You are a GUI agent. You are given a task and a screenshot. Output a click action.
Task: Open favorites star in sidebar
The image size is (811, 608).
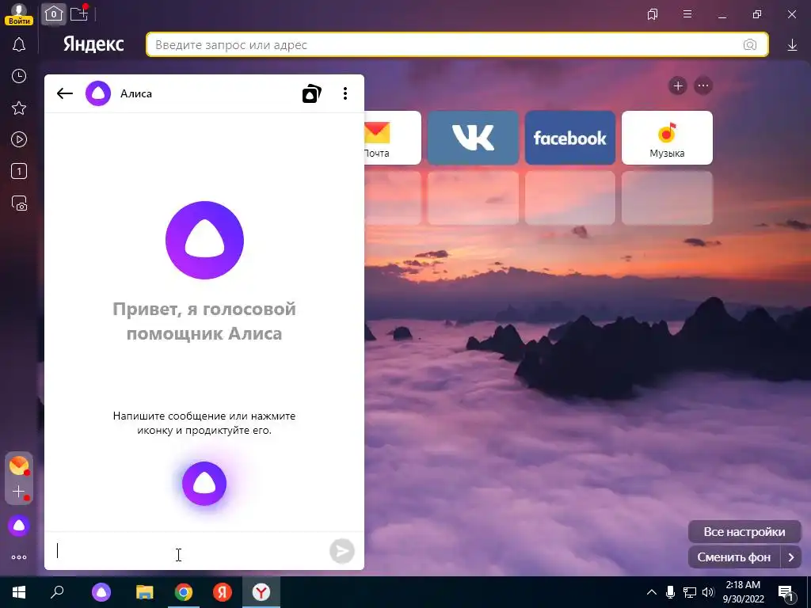[x=19, y=108]
